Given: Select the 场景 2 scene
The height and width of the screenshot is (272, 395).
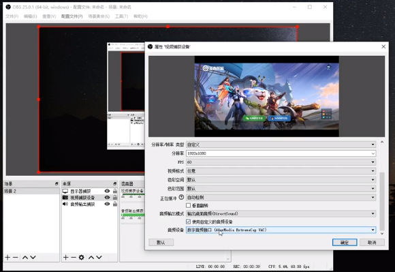Looking at the screenshot, I should 31,191.
